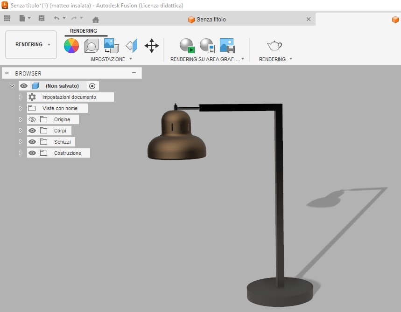Activate the (Non salvato) component radio button
Image resolution: width=401 pixels, height=312 pixels.
[x=93, y=86]
